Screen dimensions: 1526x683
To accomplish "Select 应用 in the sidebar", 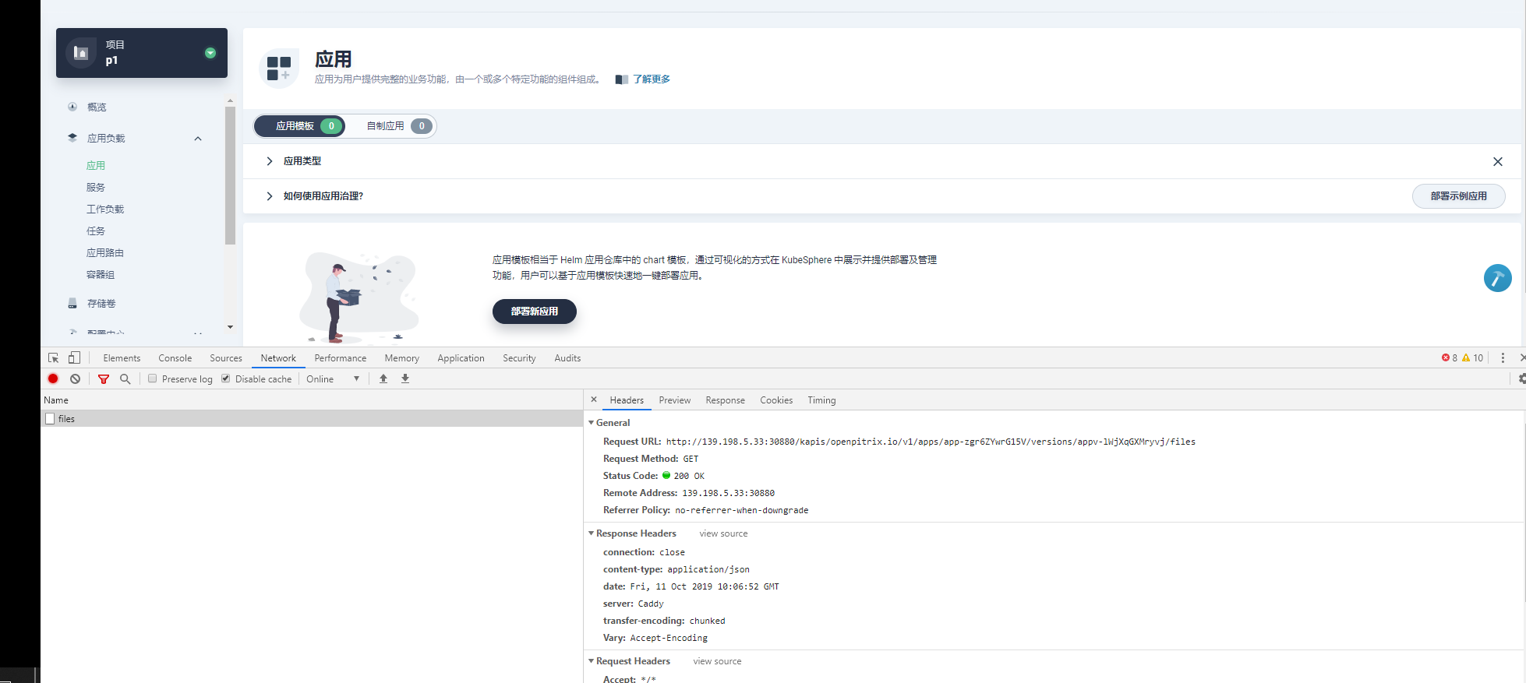I will (x=96, y=165).
